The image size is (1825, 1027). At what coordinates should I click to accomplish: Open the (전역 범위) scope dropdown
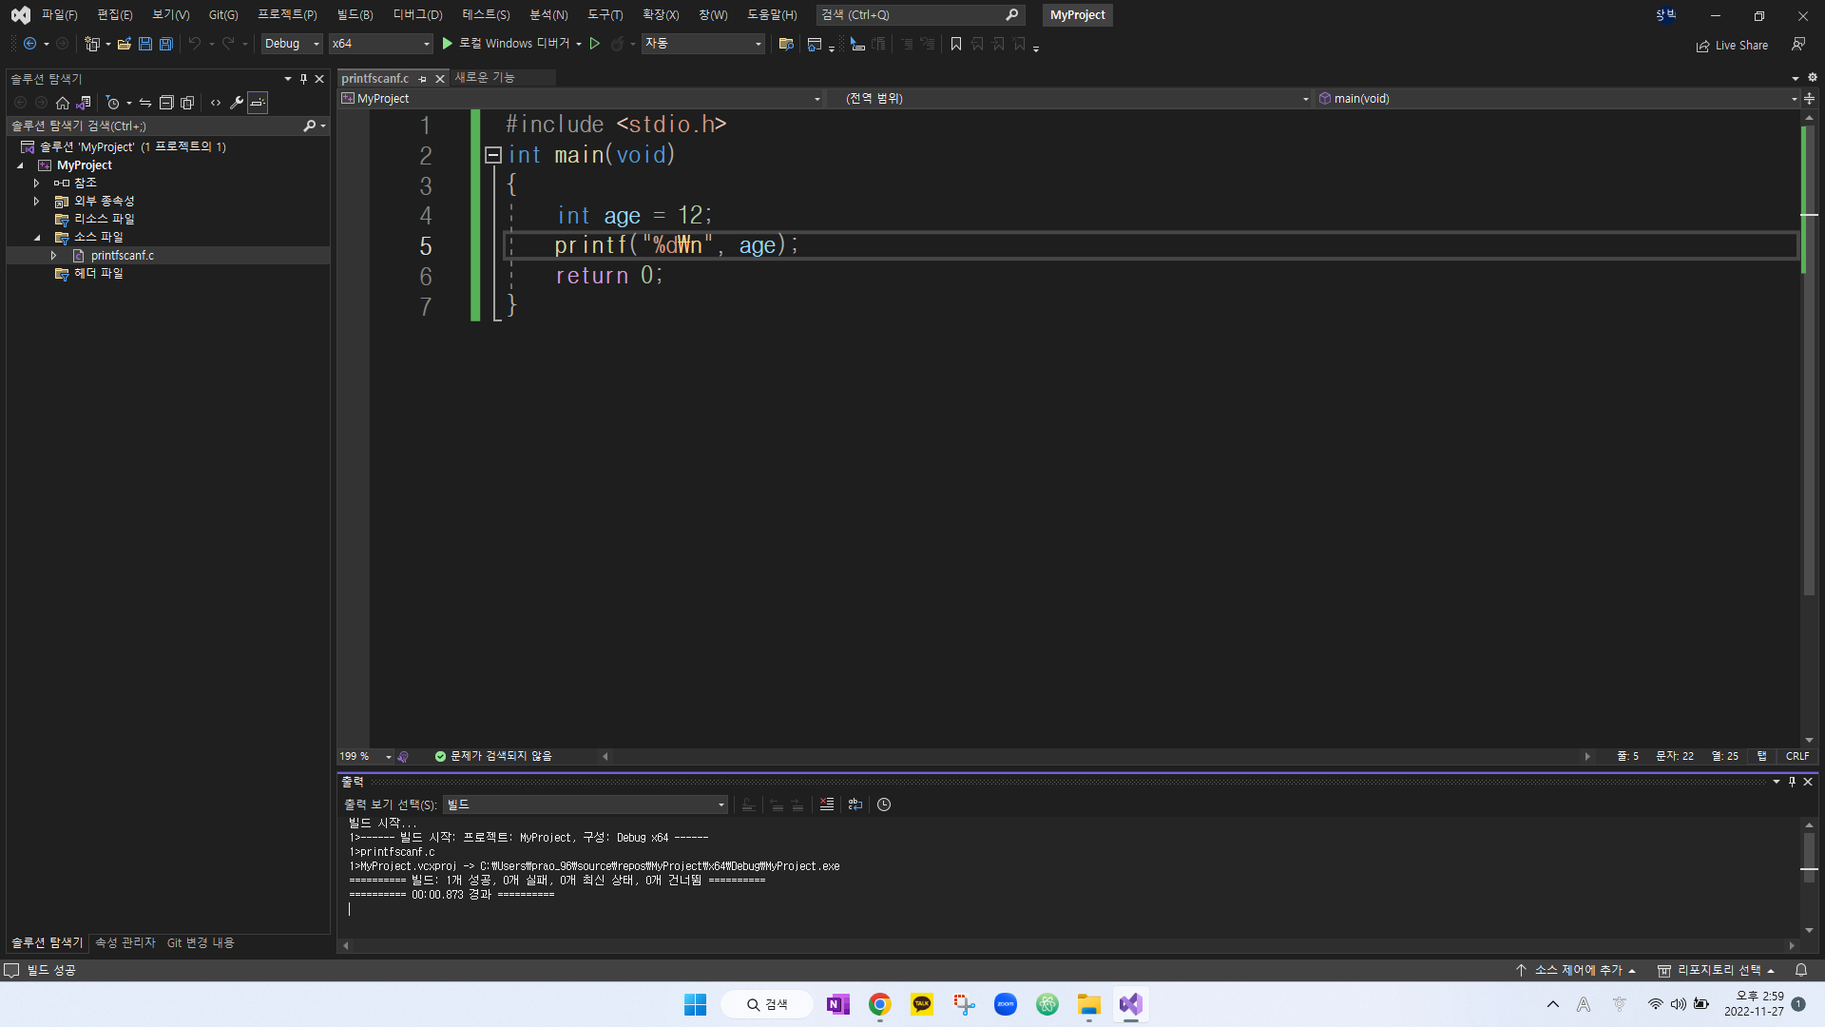[1069, 99]
